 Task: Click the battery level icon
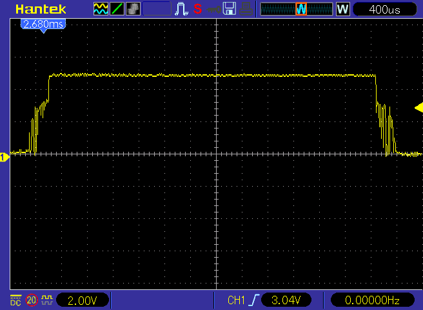[x=245, y=9]
